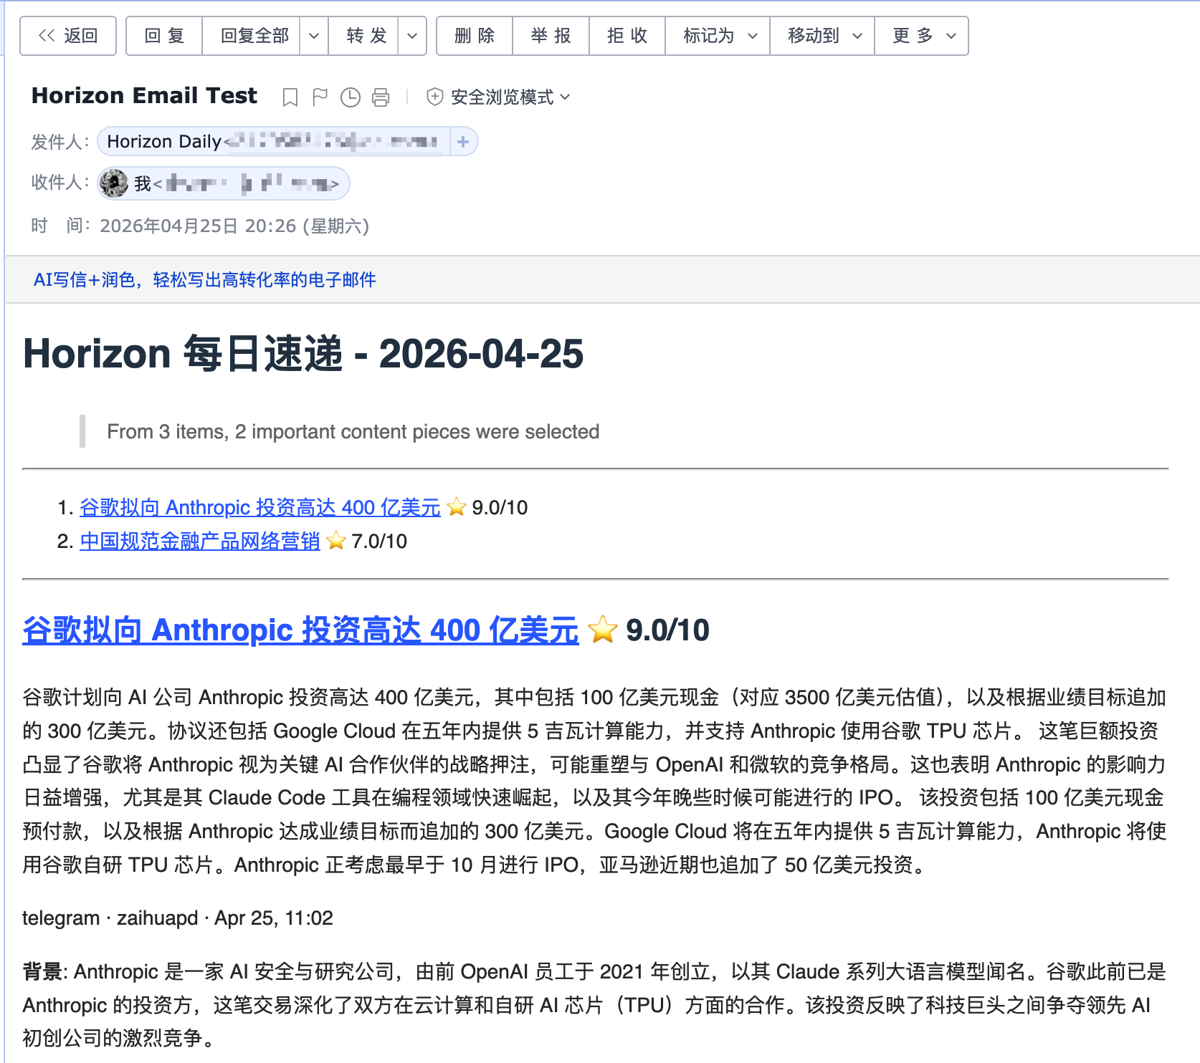
Task: Delete the email with 删除
Action: pos(475,36)
